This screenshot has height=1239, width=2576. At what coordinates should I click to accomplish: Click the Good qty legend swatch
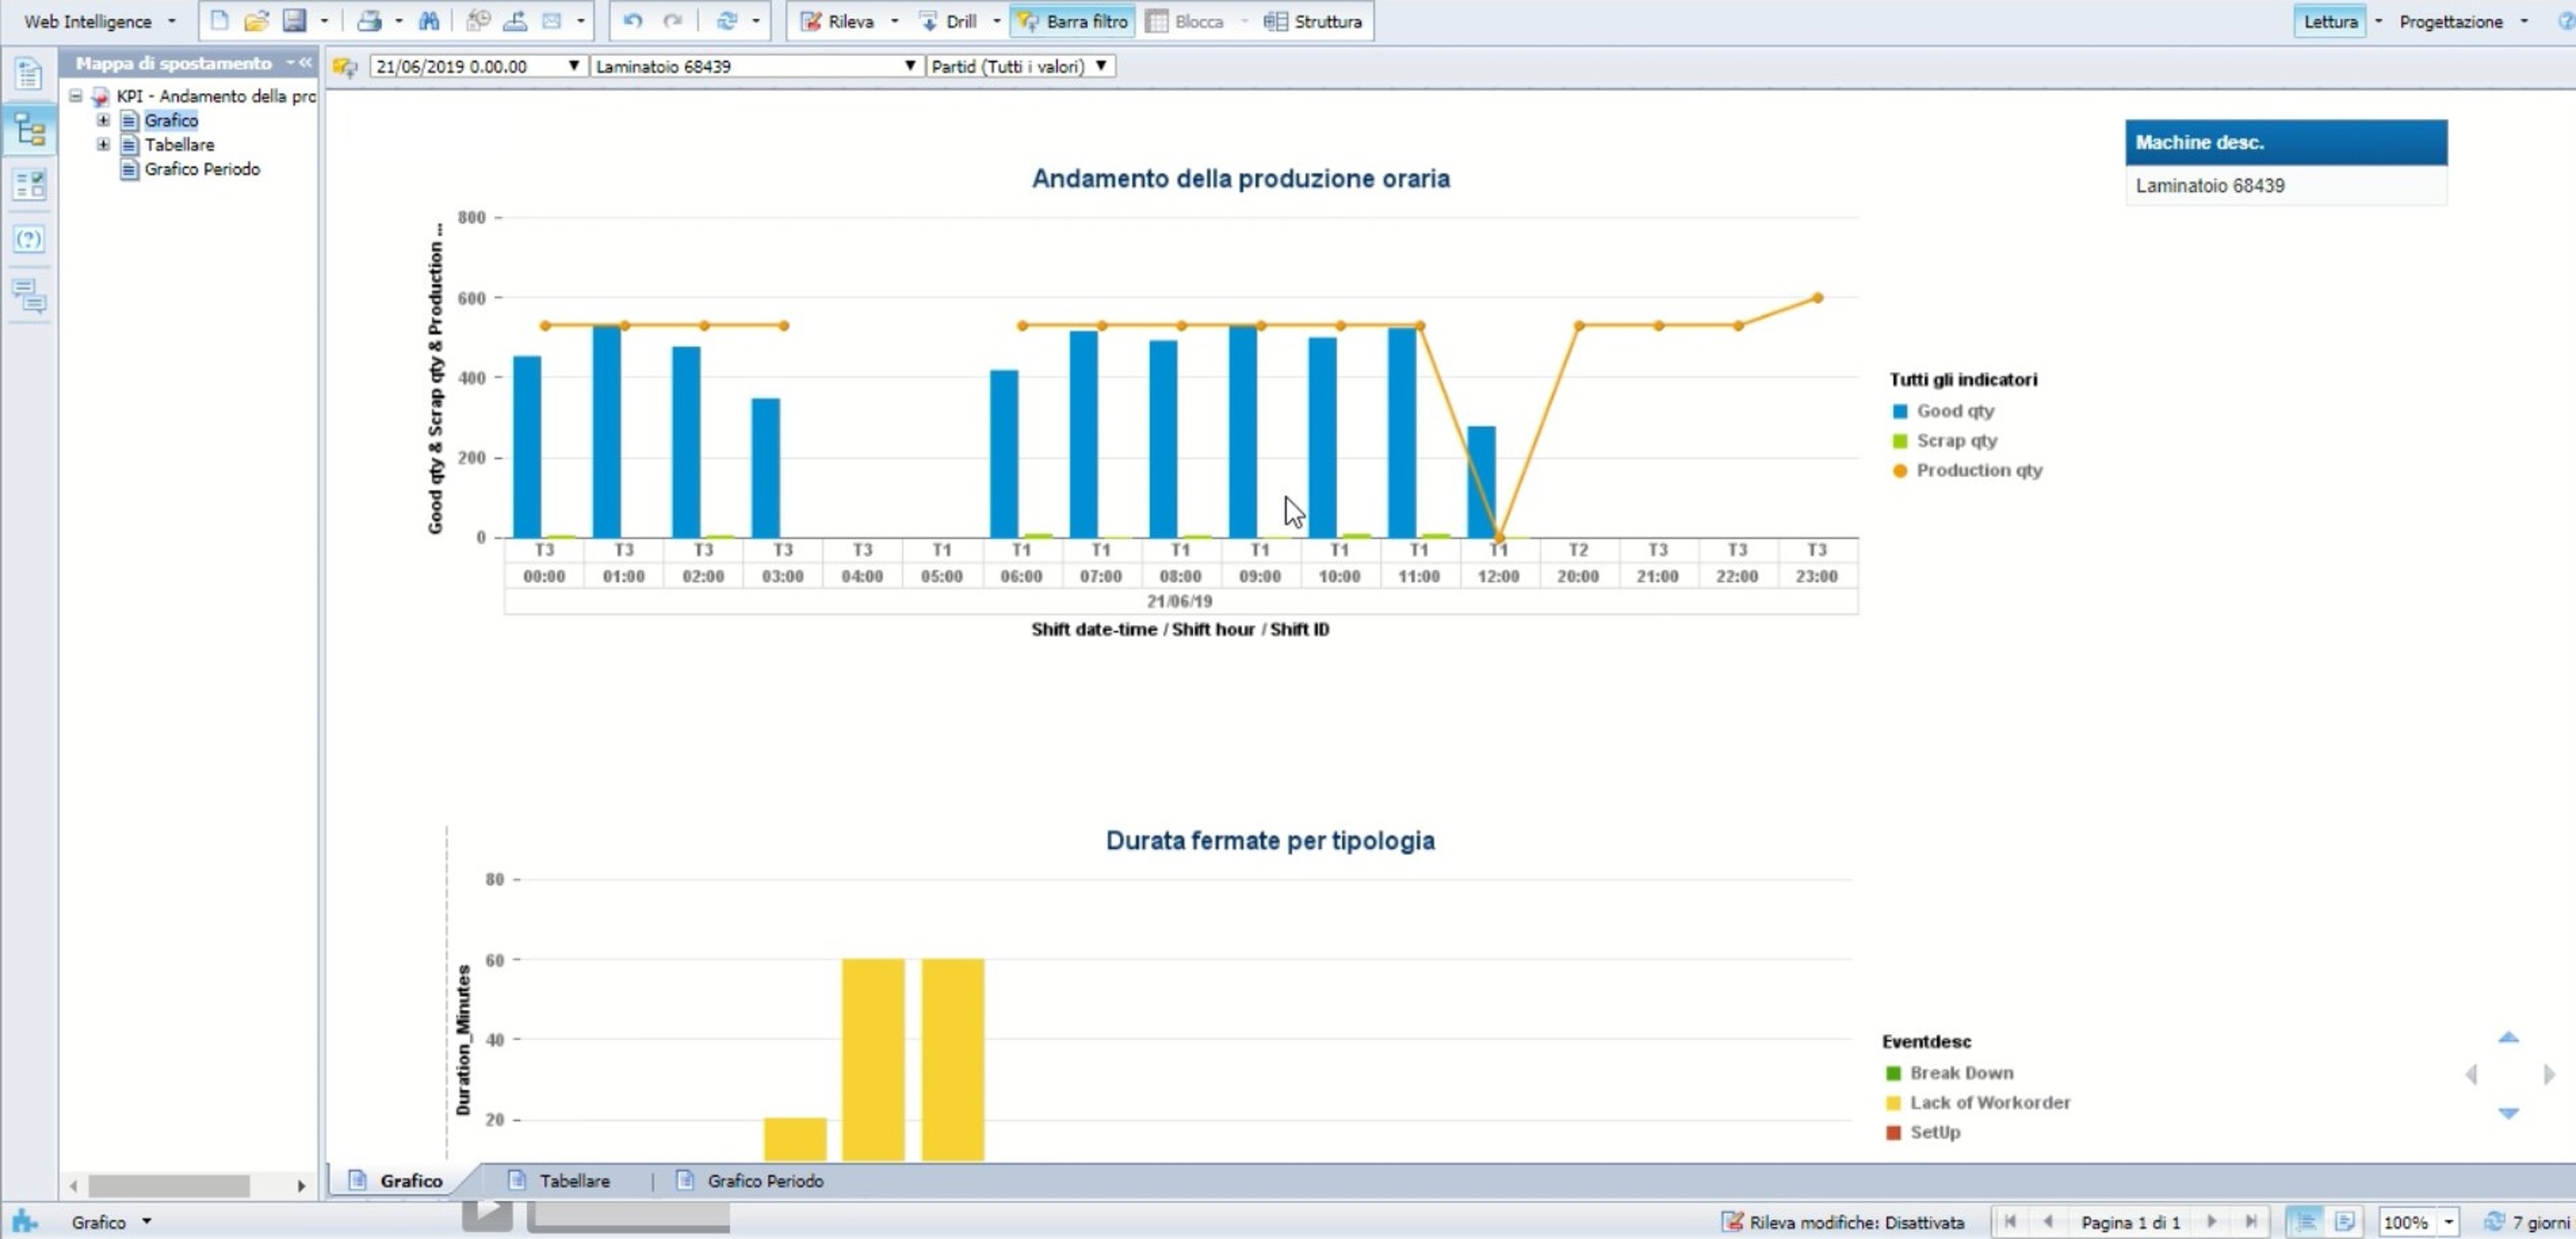(x=1900, y=411)
